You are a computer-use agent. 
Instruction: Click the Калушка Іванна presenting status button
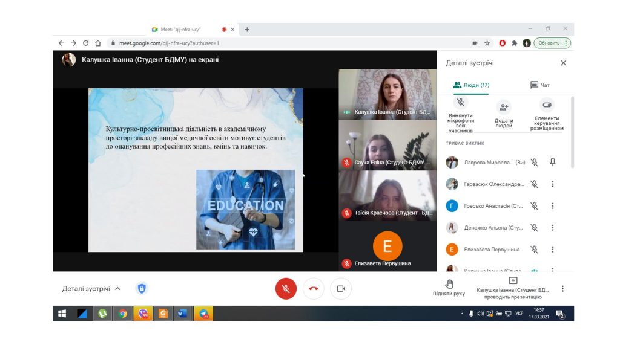click(513, 288)
